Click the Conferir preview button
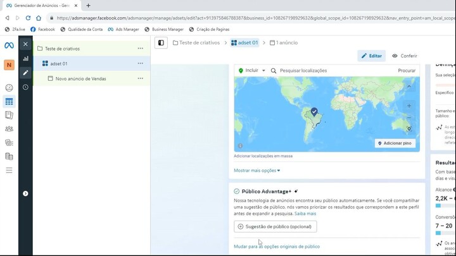Viewport: 456px width, 256px height. click(x=404, y=56)
